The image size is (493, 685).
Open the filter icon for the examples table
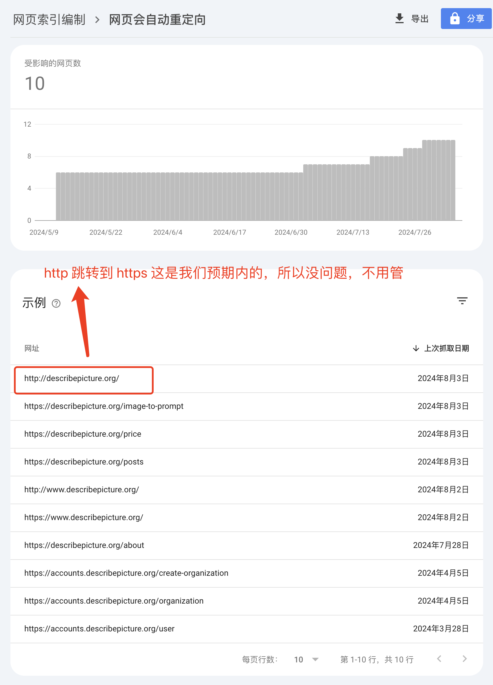tap(462, 301)
